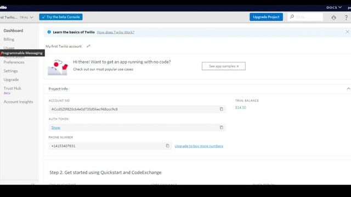The image size is (351, 197).
Task: Click the phone number field
Action: tap(110, 146)
